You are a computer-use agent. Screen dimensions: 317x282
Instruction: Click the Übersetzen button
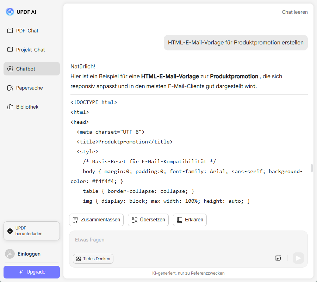coord(148,220)
